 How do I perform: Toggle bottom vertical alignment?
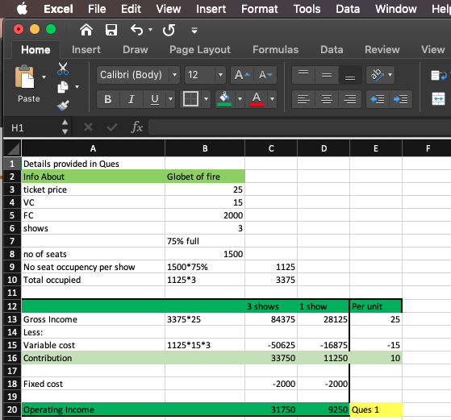pyautogui.click(x=350, y=75)
